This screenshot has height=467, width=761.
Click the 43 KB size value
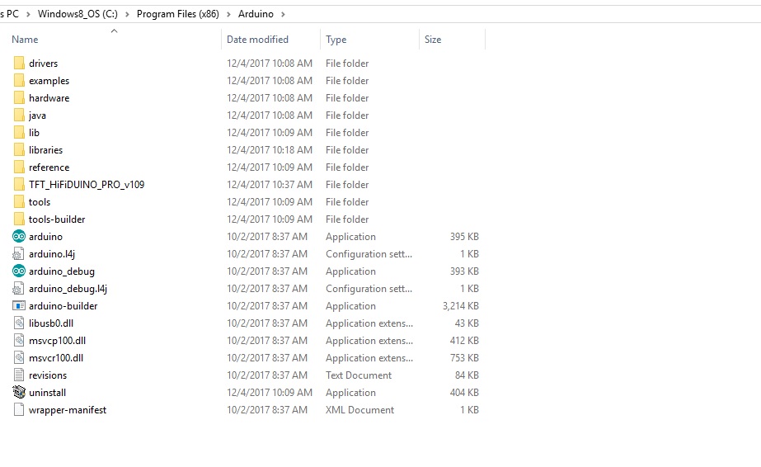[467, 323]
